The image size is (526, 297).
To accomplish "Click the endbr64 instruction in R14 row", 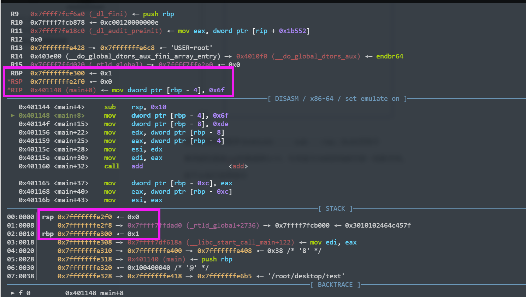I will [x=390, y=56].
